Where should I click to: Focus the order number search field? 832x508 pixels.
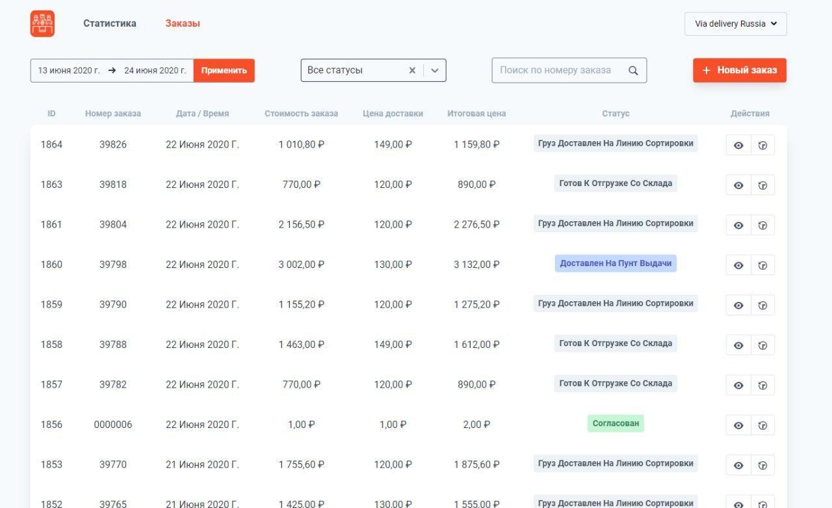559,70
